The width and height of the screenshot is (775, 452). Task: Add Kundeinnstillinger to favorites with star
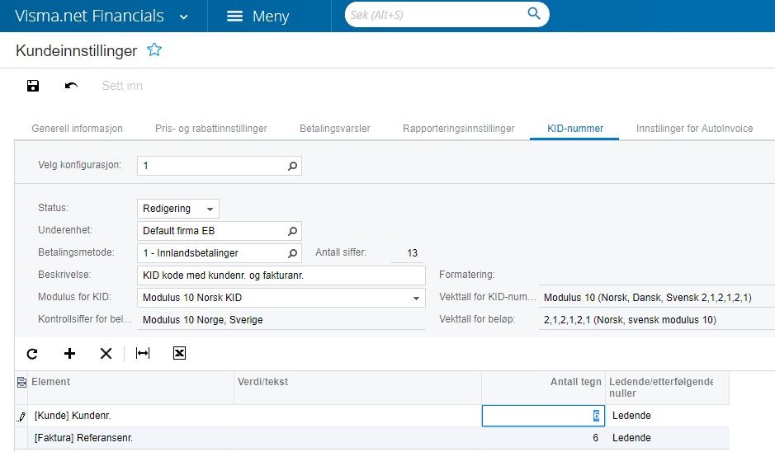(154, 49)
